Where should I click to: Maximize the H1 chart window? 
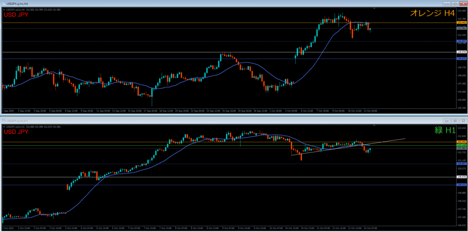tap(456, 121)
